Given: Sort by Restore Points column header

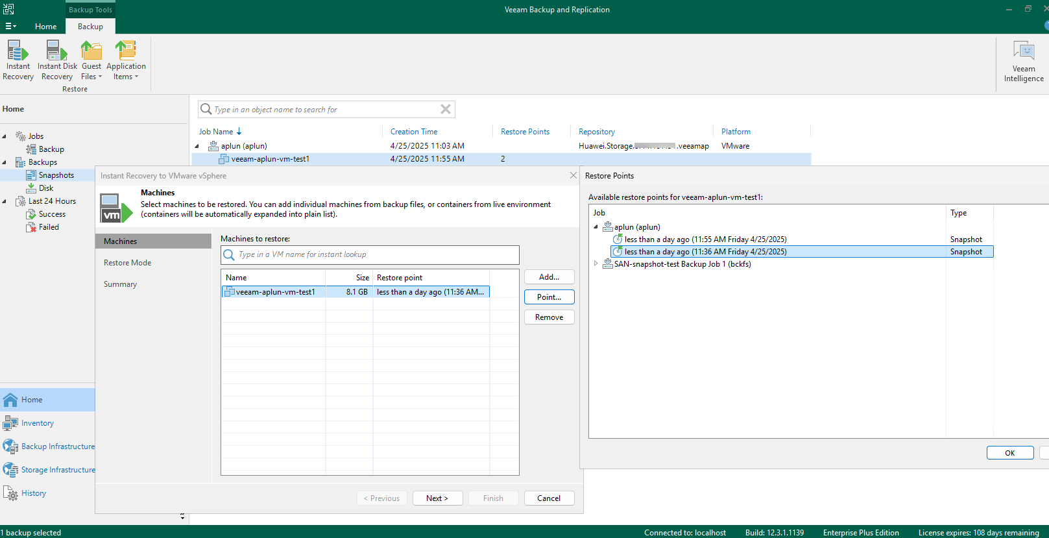Looking at the screenshot, I should click(525, 132).
